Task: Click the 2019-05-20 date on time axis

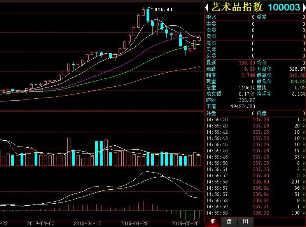Action: [x=185, y=223]
